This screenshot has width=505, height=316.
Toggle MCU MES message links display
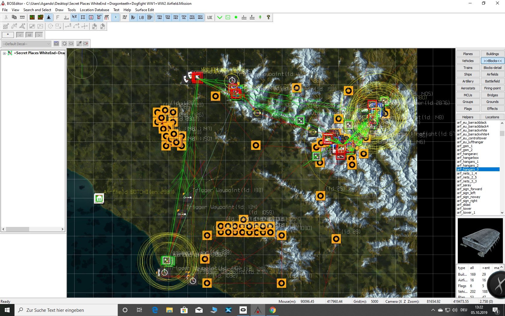click(176, 17)
